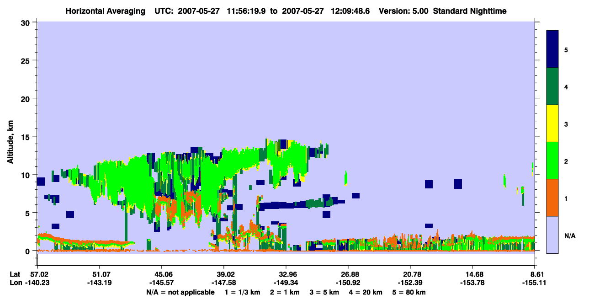Click the colorbar label 5
594x305 pixels.
[566, 49]
